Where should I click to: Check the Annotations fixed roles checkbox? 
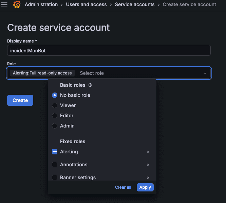point(55,165)
